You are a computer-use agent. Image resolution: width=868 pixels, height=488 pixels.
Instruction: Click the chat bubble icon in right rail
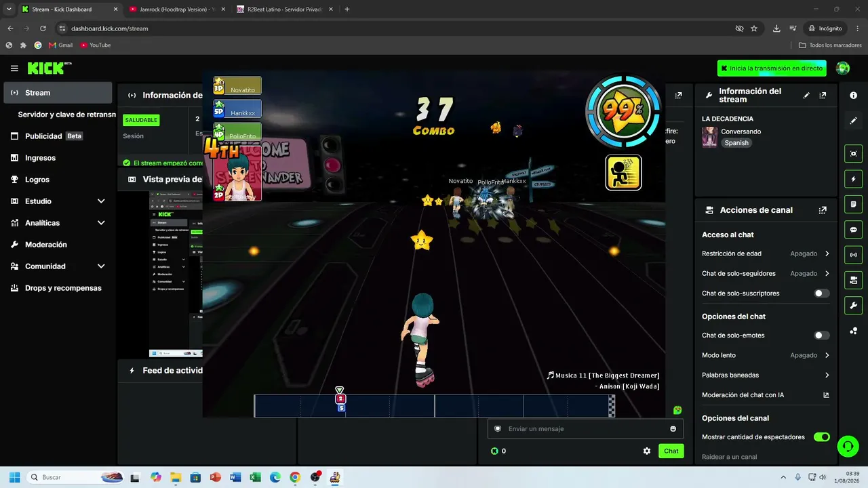[x=853, y=230]
